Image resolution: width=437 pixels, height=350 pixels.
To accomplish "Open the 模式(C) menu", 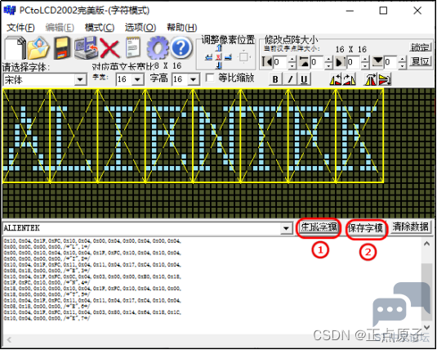I will [x=100, y=27].
